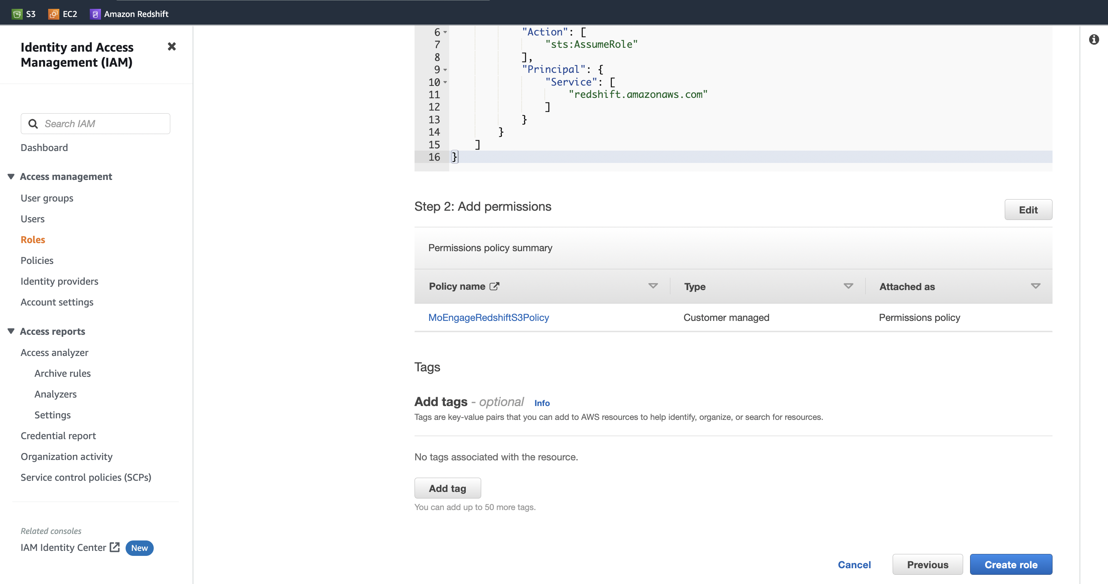1108x584 pixels.
Task: Open Account settings
Action: [57, 302]
